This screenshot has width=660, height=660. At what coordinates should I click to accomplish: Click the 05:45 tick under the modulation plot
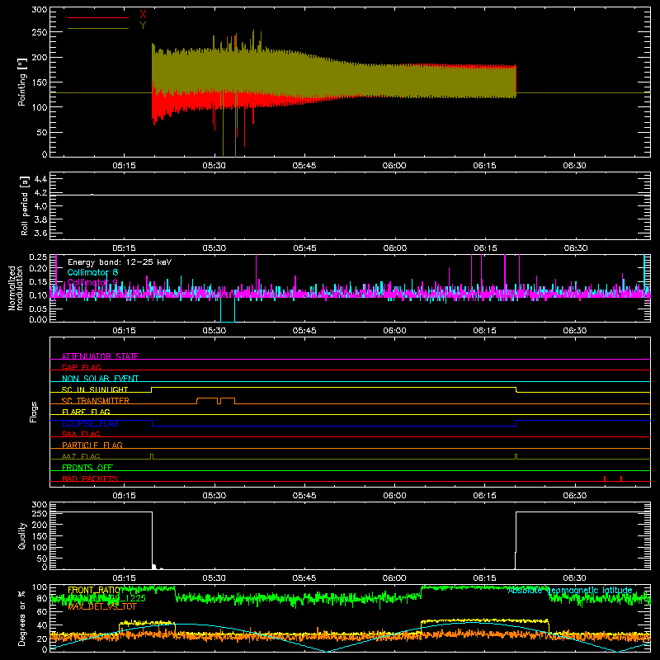304,331
